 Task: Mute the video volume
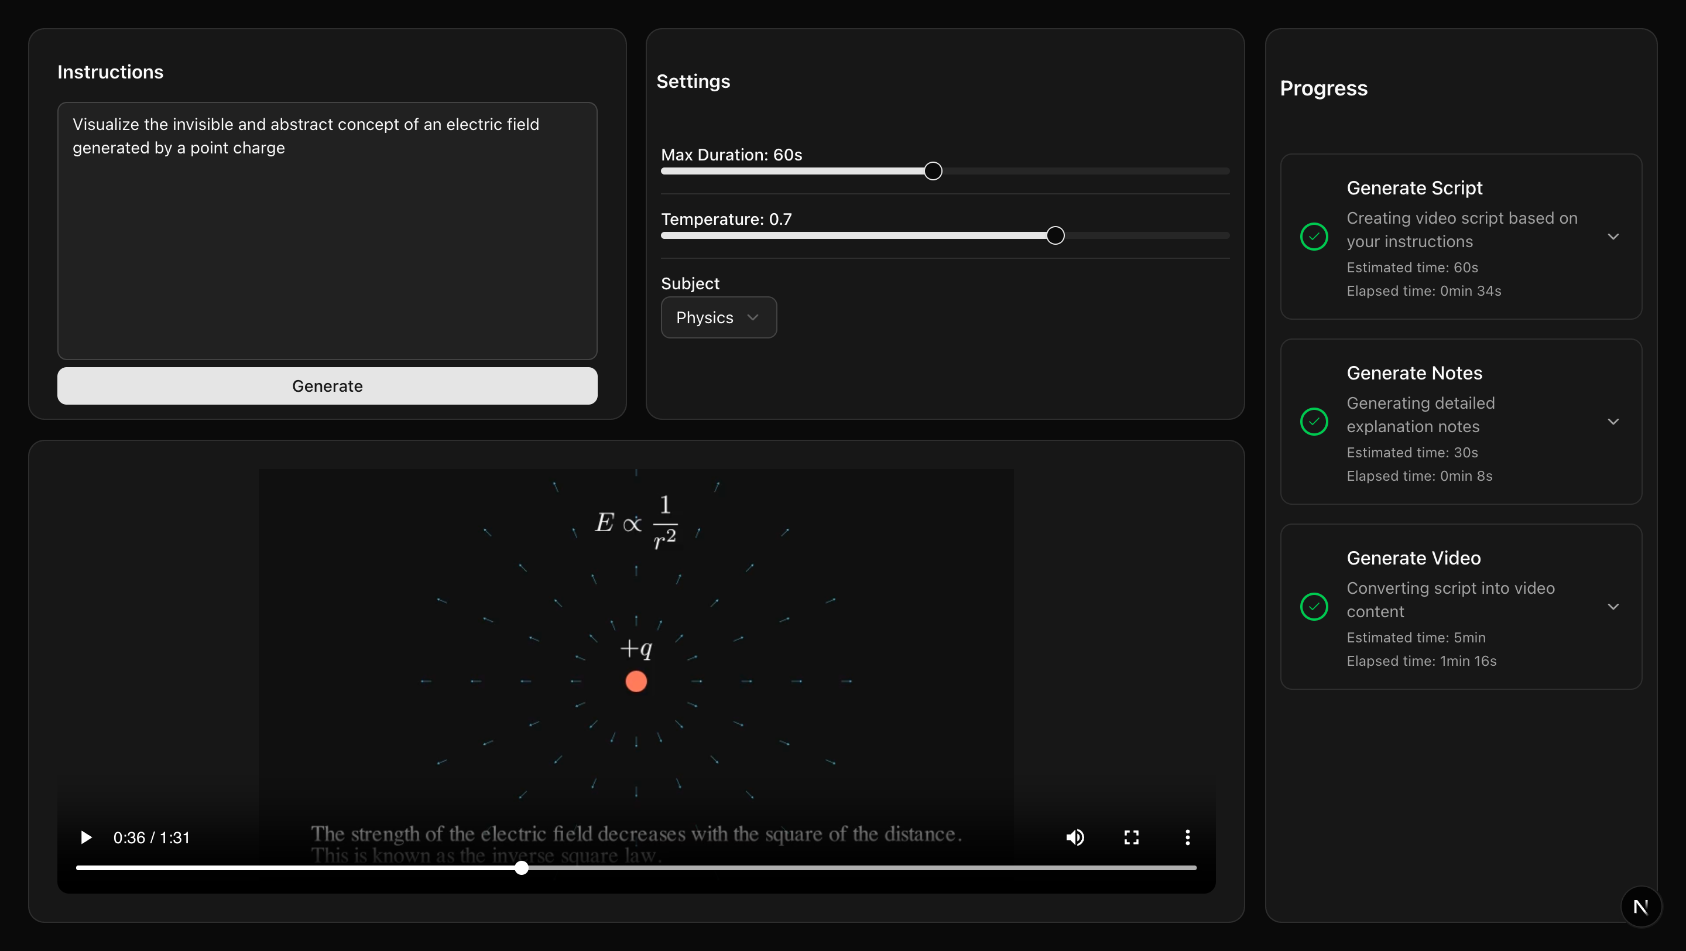tap(1075, 837)
